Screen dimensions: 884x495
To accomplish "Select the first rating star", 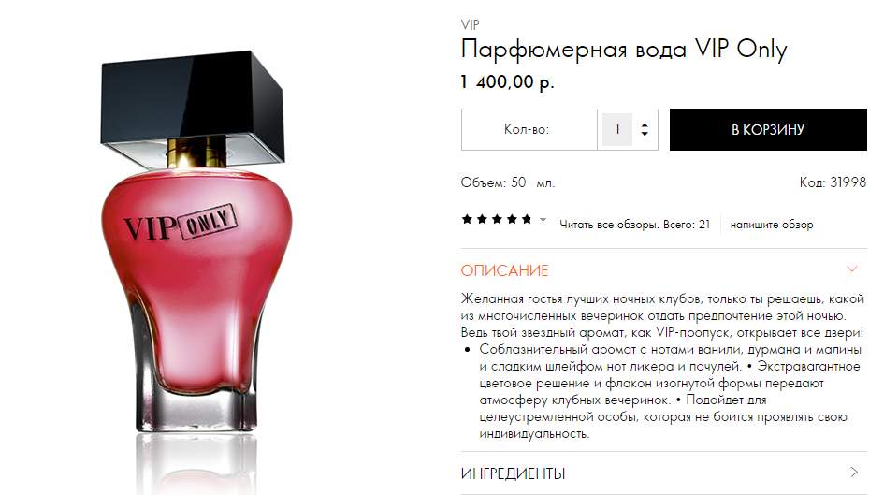I will pyautogui.click(x=467, y=219).
